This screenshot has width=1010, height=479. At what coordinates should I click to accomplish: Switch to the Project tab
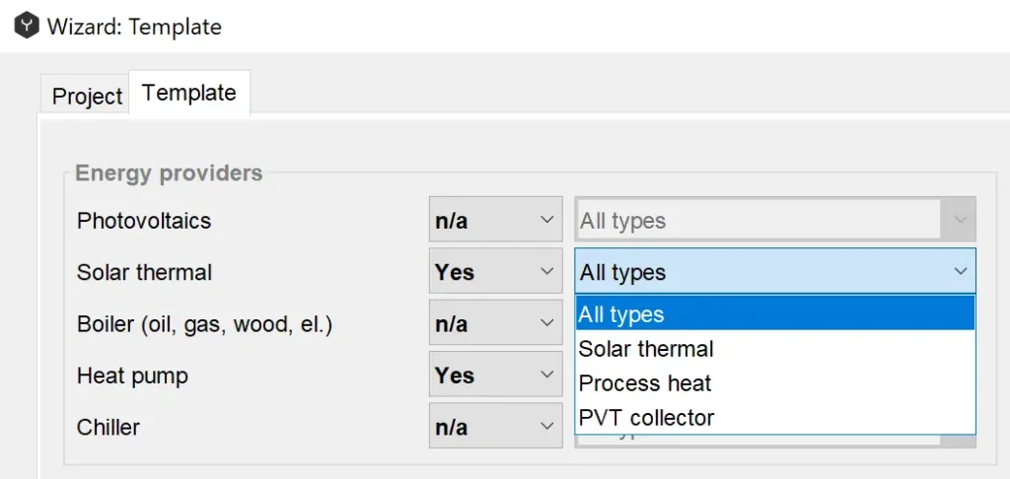87,97
